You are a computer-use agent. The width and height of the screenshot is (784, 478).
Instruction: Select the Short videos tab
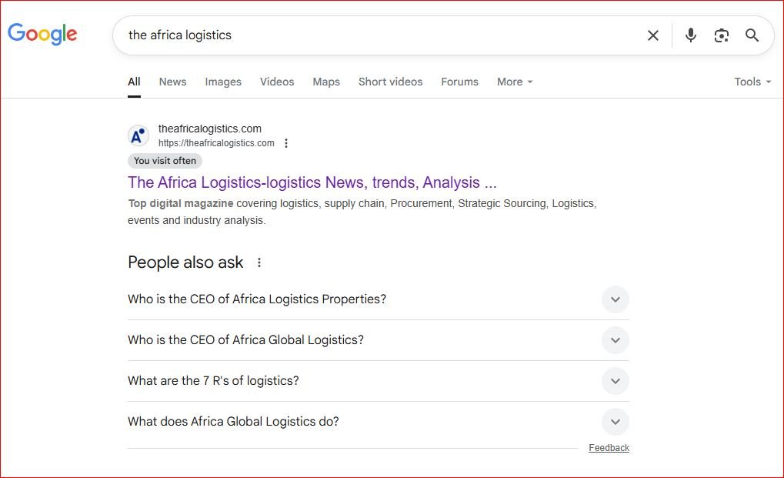point(390,82)
